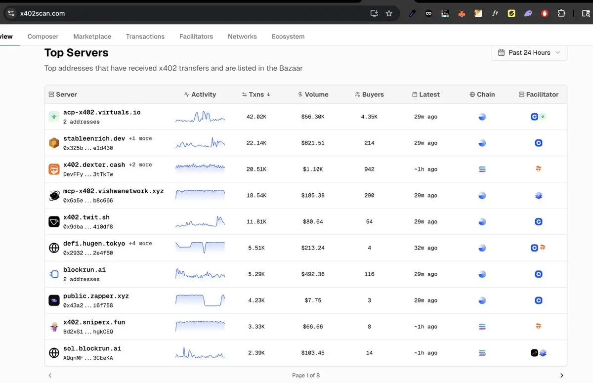Open the Facilitators tab
This screenshot has width=593, height=383.
pyautogui.click(x=196, y=37)
